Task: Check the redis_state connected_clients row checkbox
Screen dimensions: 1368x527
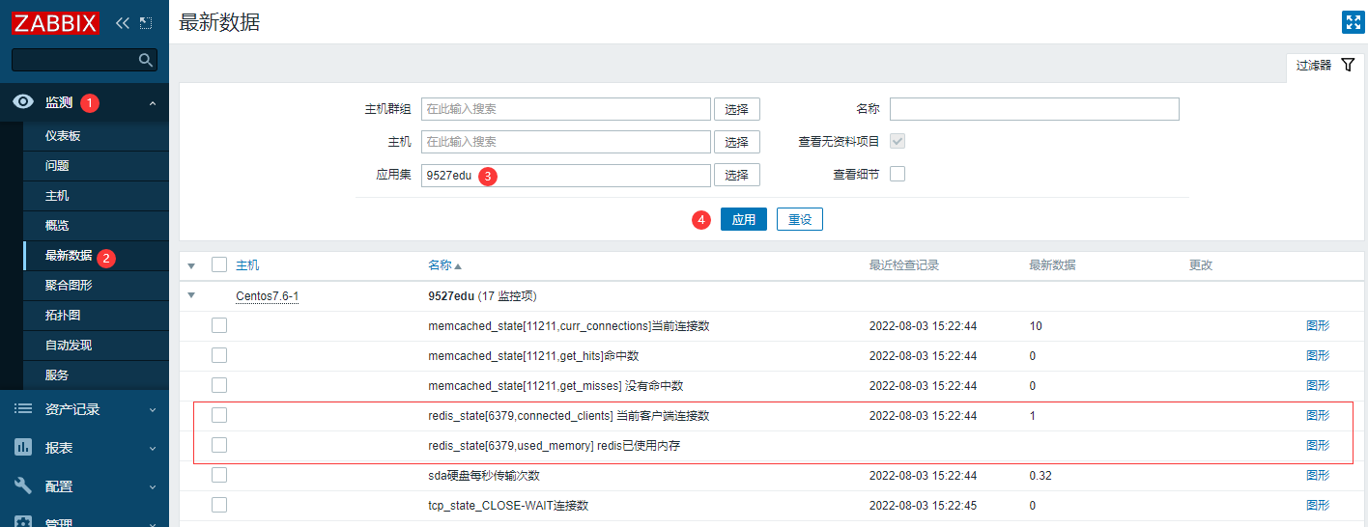Action: pos(219,415)
